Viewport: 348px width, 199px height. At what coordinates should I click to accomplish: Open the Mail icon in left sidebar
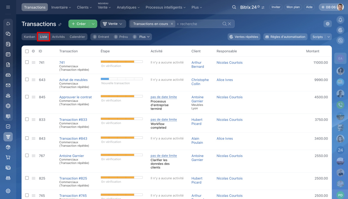[8, 85]
